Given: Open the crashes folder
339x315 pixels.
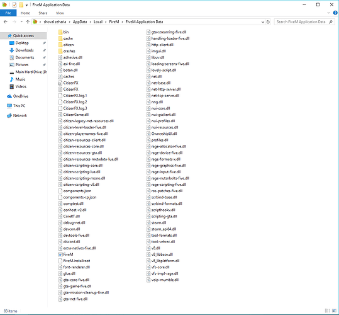Looking at the screenshot, I should pyautogui.click(x=67, y=51).
